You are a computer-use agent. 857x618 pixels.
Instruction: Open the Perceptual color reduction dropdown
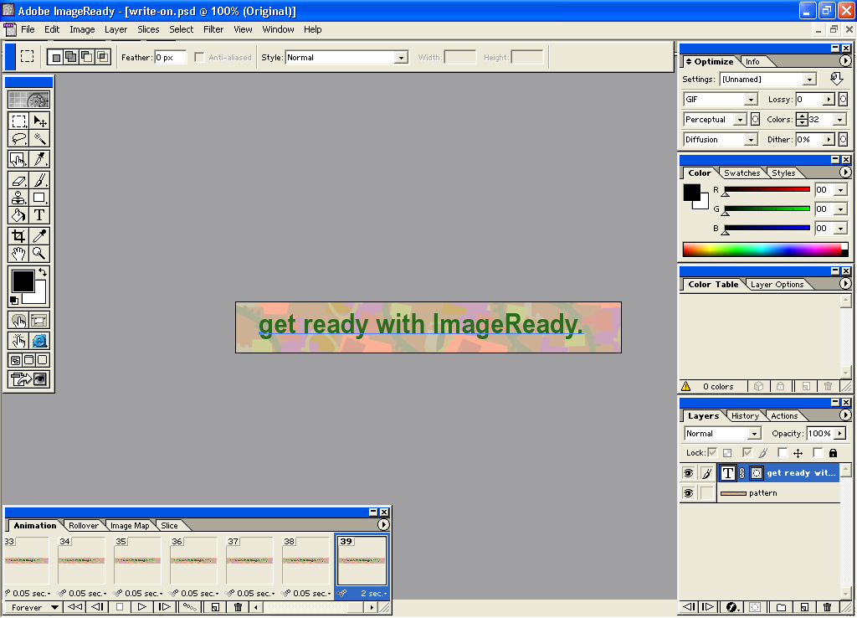click(x=740, y=120)
